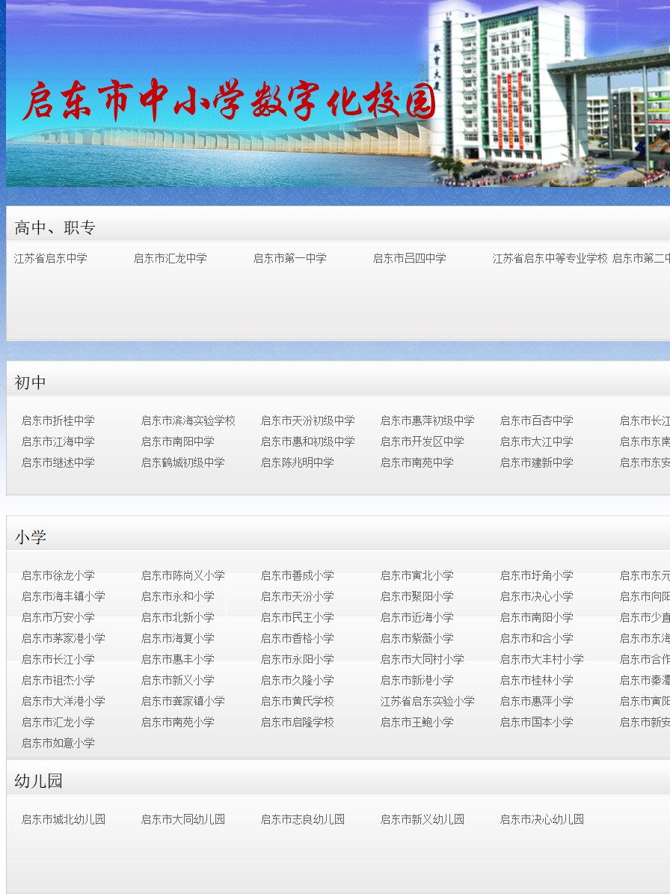Open 启东市徐龙小学 link
The width and height of the screenshot is (670, 894).
(x=58, y=575)
